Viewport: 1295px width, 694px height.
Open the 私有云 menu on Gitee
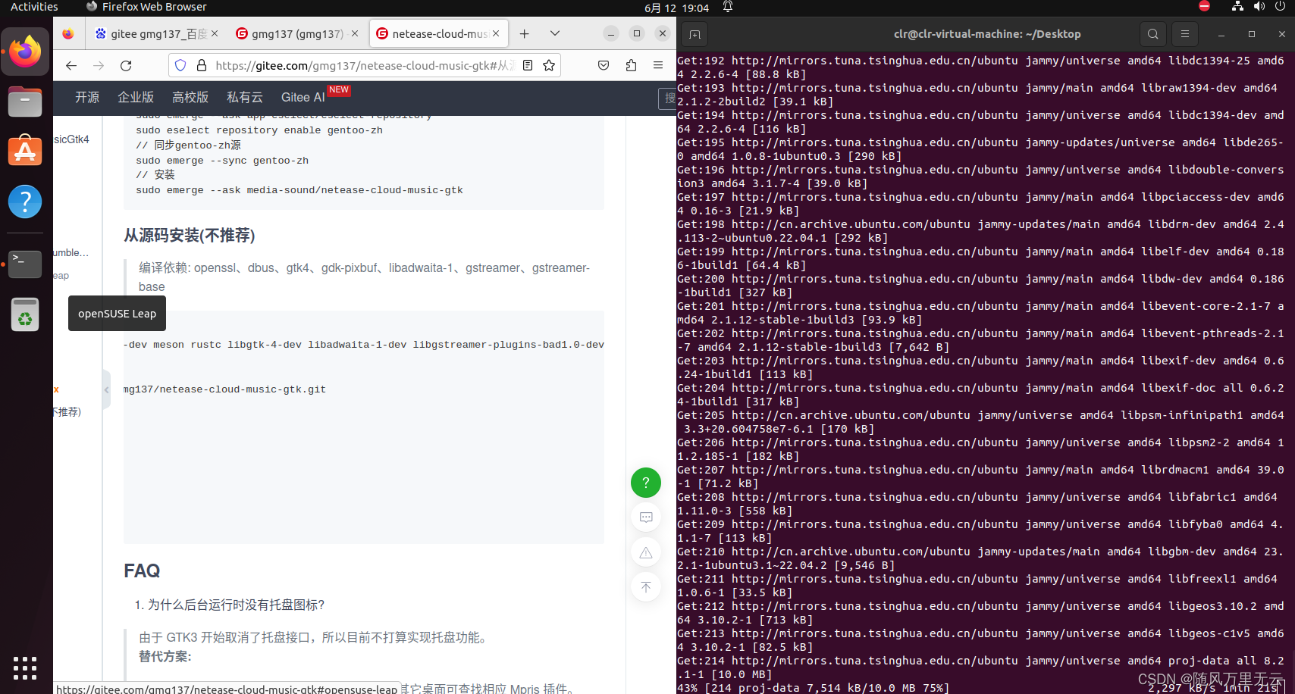(245, 98)
